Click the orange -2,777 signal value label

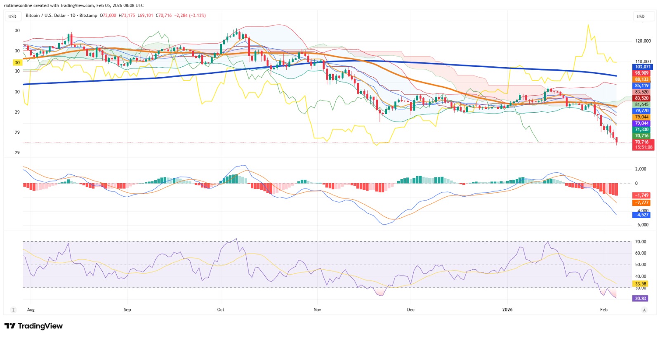click(x=641, y=203)
